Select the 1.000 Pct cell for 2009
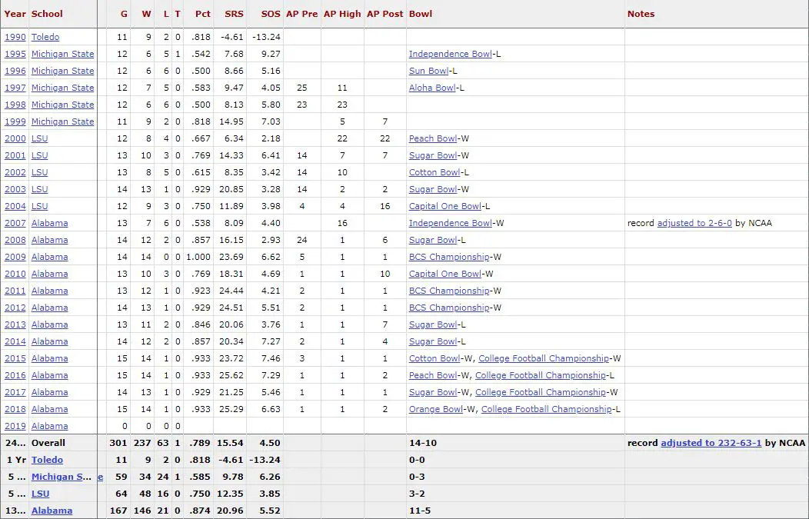Screen dimensions: 809x519 click(198, 257)
